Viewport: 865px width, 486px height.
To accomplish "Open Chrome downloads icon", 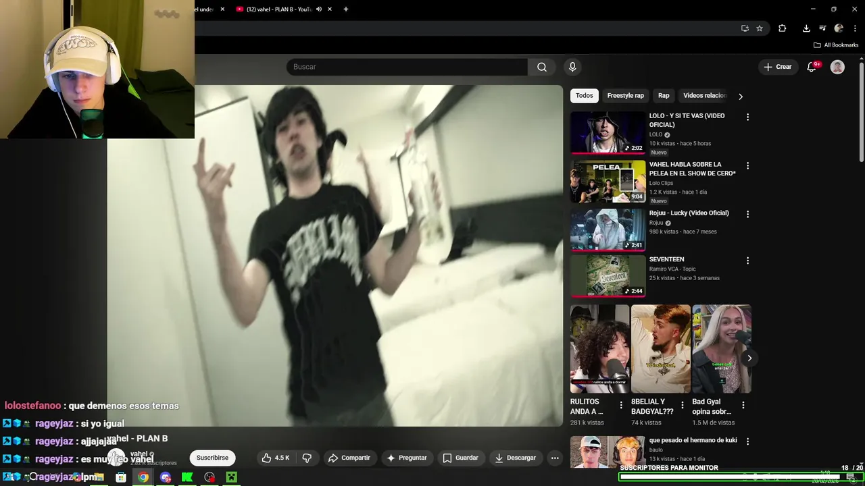I will (806, 28).
